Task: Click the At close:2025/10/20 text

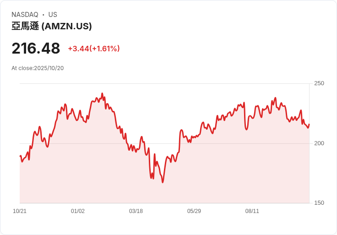Action: [38, 68]
